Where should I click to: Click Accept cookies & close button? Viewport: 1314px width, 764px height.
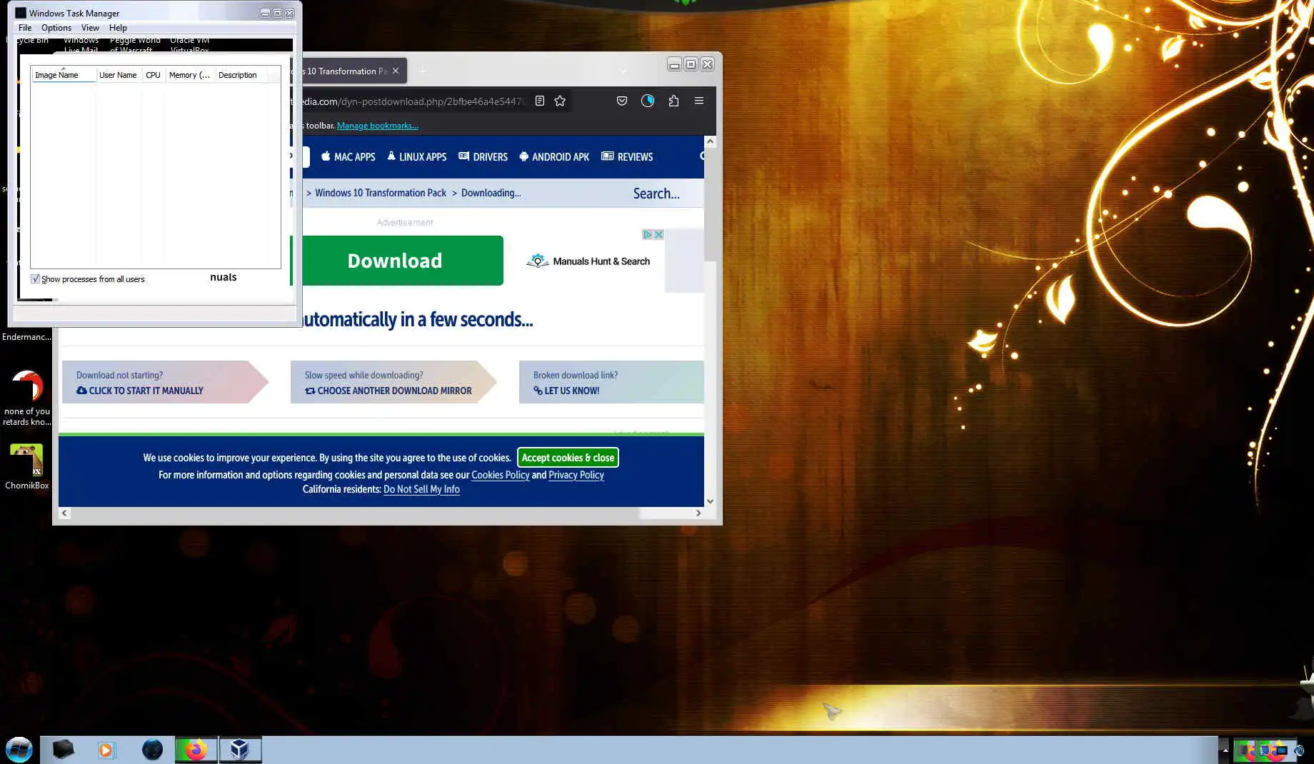pos(568,458)
